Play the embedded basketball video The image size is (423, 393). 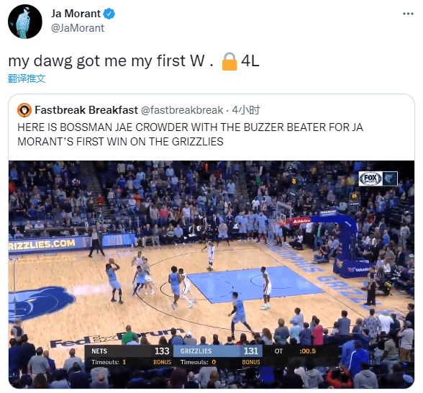[211, 274]
